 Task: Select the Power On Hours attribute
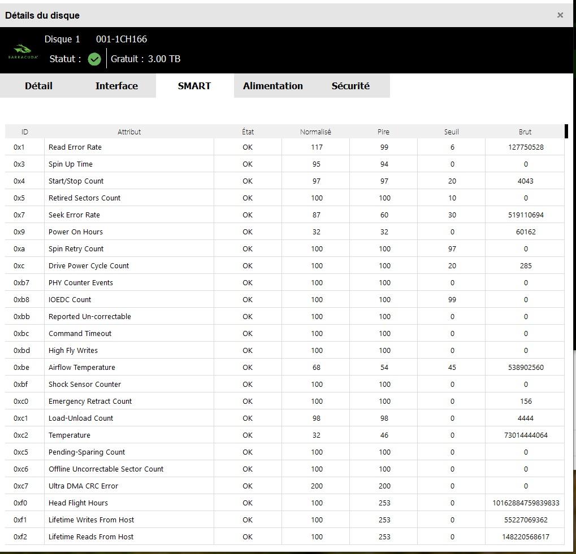76,232
